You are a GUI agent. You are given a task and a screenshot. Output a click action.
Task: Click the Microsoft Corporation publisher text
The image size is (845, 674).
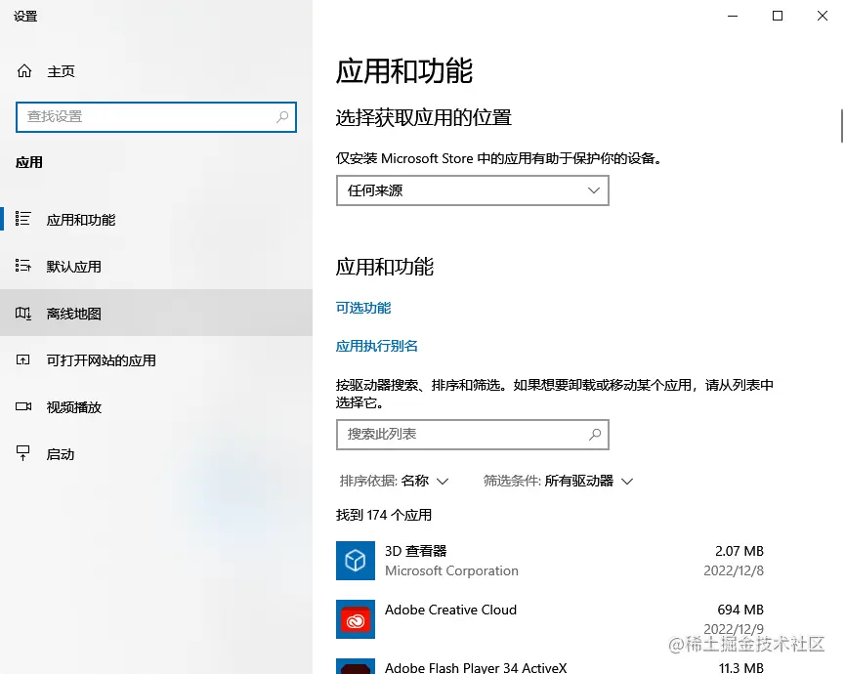451,570
